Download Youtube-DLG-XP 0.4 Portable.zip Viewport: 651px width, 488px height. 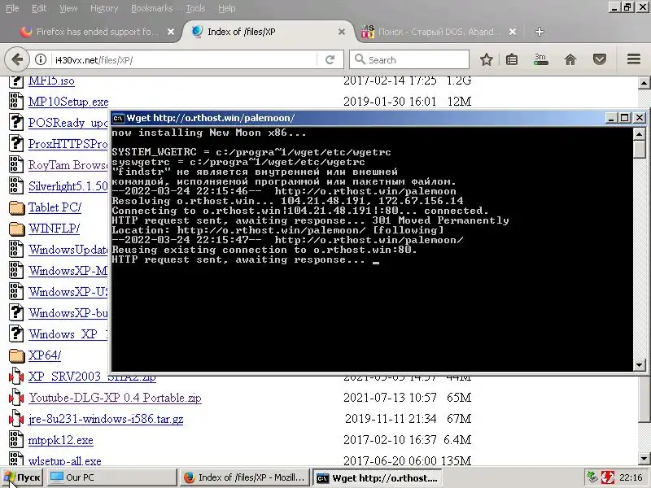[115, 398]
